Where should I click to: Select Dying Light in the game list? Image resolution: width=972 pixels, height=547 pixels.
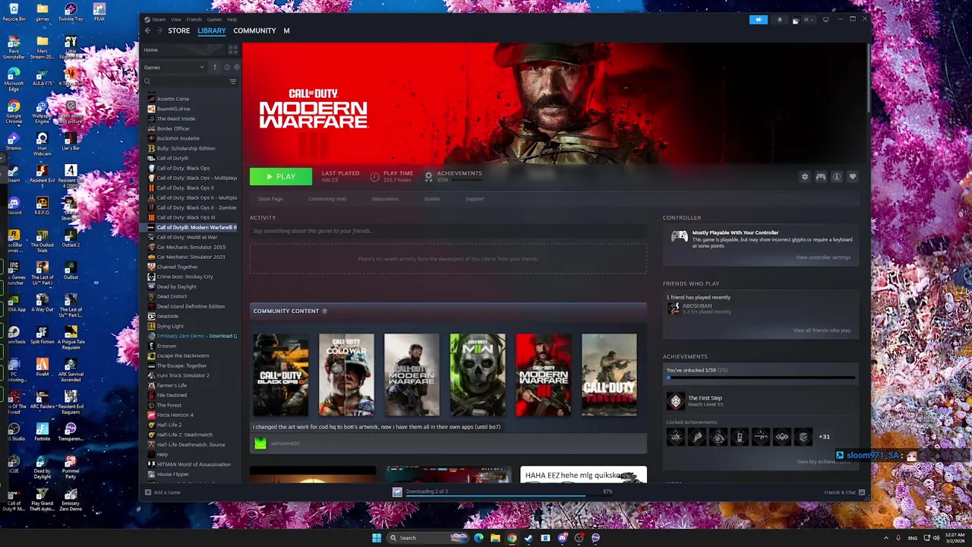pyautogui.click(x=170, y=326)
